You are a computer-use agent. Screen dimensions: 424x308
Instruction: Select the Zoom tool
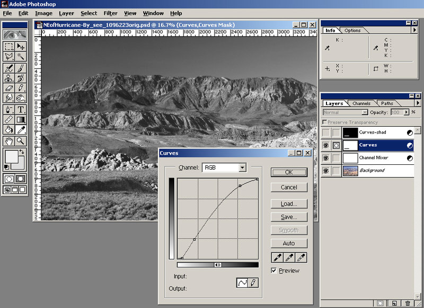tap(21, 141)
